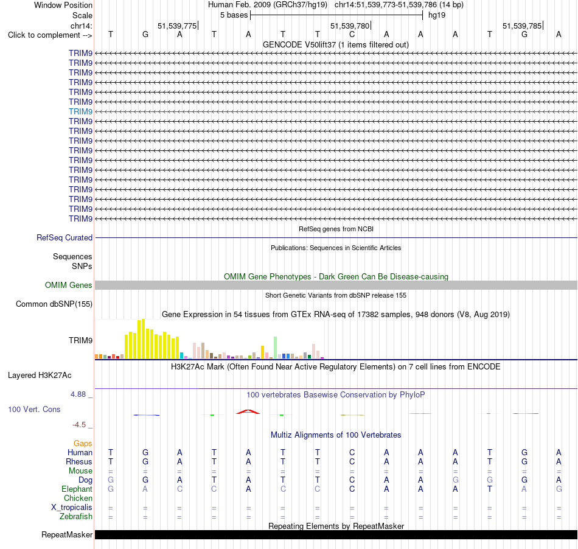Click the light-blue highlighted TRIM9 transcript arrow line
This screenshot has width=578, height=549.
pyautogui.click(x=336, y=112)
